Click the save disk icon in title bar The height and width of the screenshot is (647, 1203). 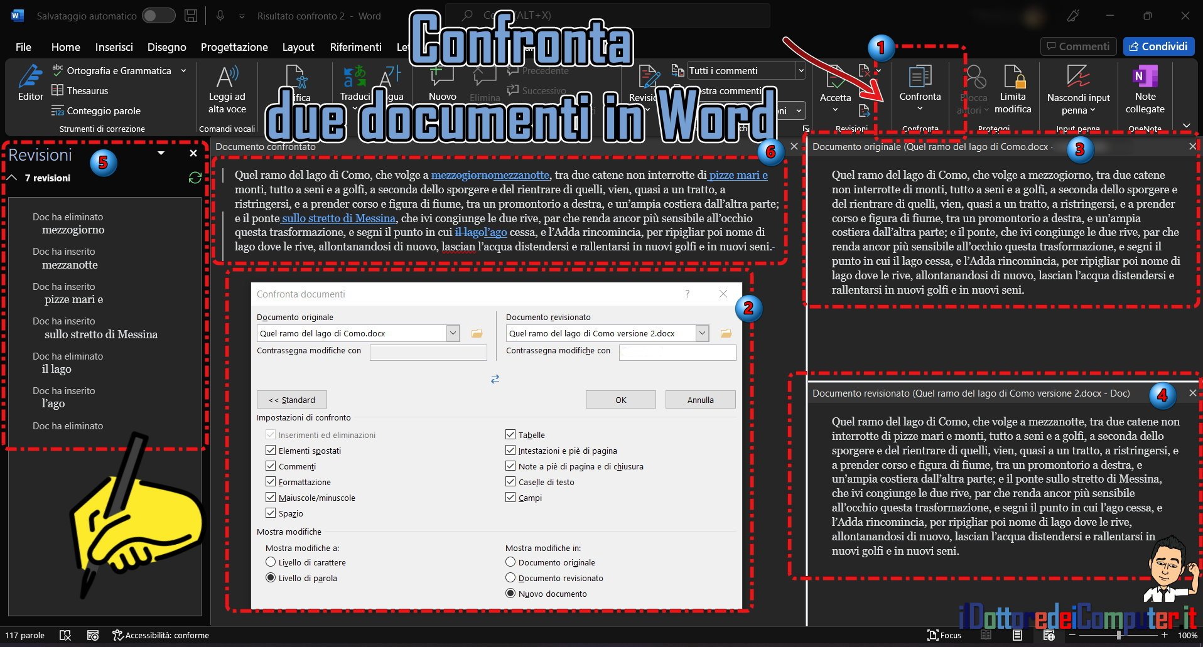tap(191, 16)
